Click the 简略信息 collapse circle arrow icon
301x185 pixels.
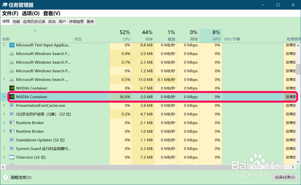(6, 177)
